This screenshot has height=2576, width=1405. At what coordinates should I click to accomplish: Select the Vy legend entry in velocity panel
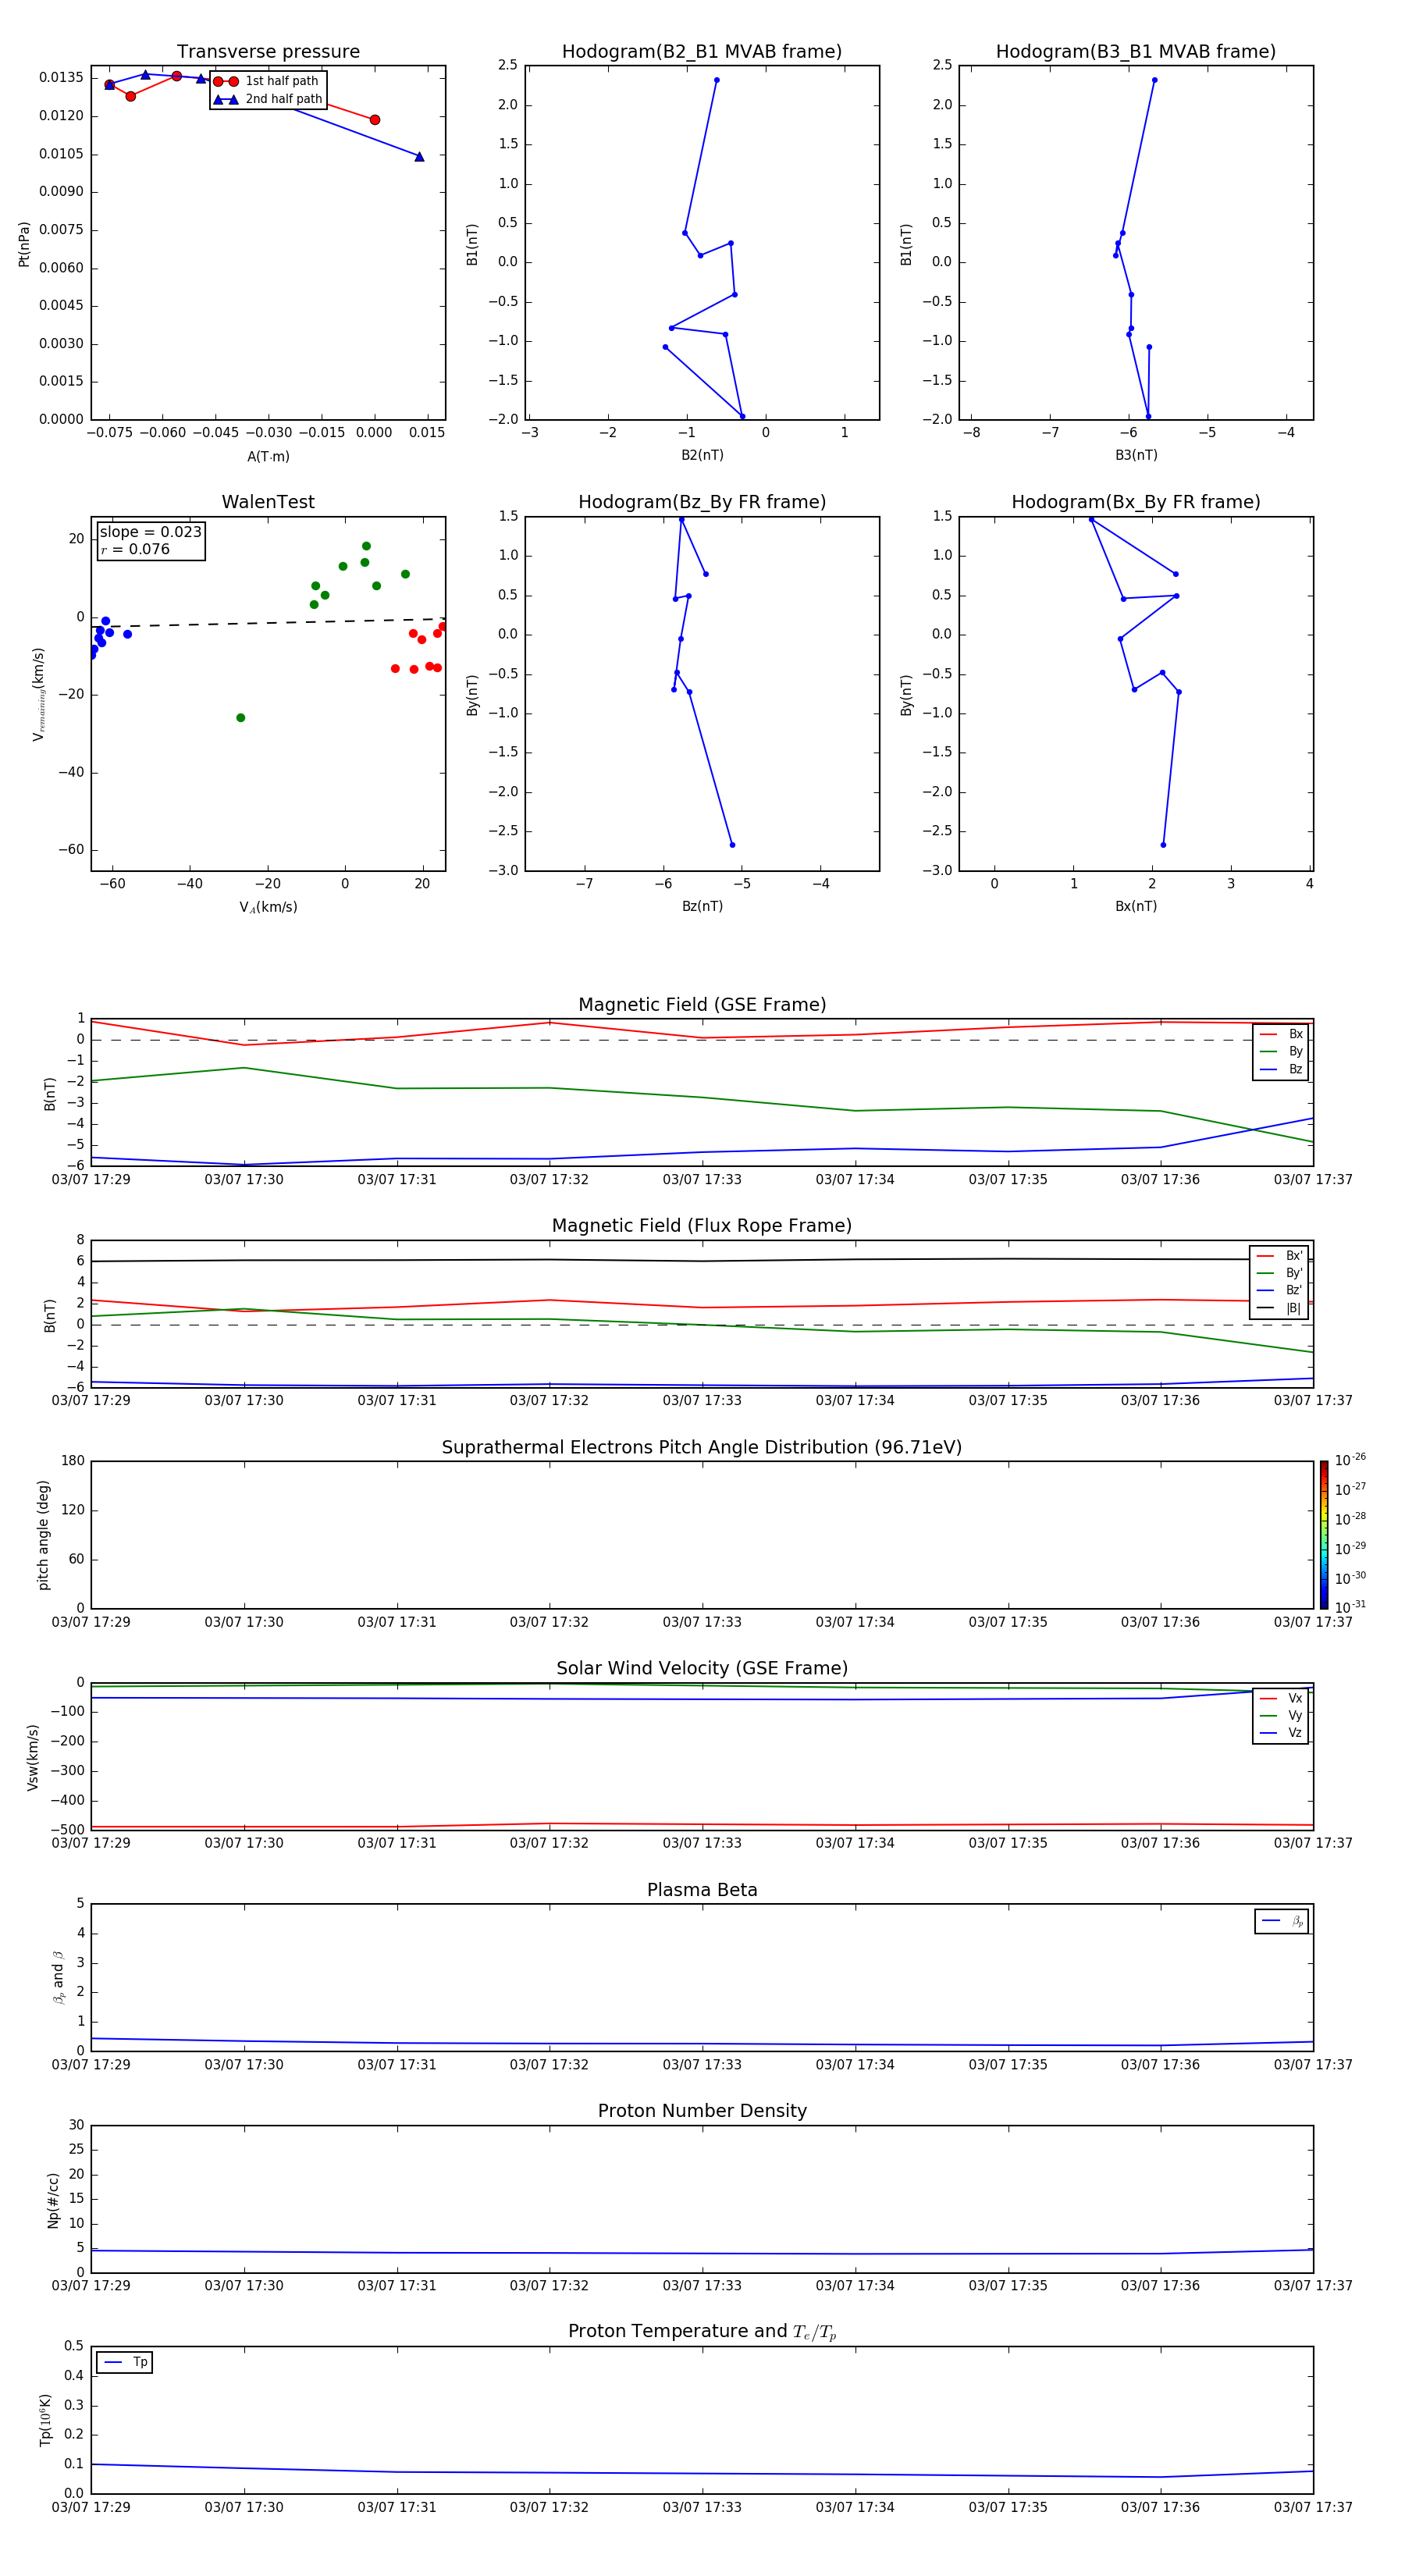tap(1281, 1715)
